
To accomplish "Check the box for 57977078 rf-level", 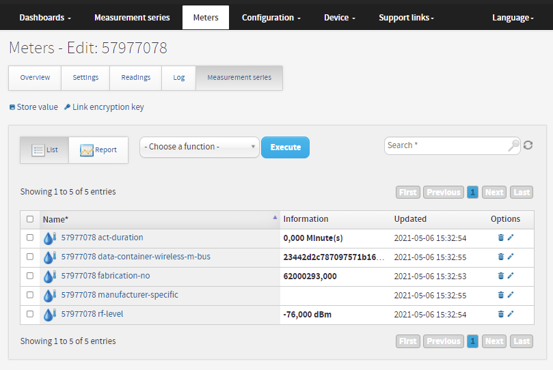I will pyautogui.click(x=30, y=313).
